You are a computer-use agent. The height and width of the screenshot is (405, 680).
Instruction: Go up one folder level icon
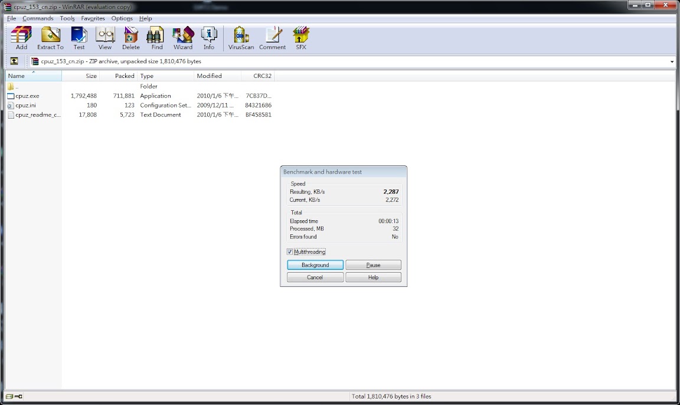[14, 61]
